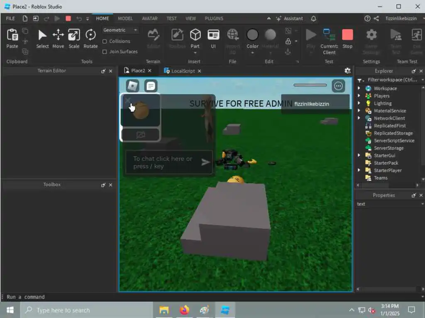This screenshot has width=425, height=318.
Task: Click the undo arrow in quick access bar
Action: (79, 18)
